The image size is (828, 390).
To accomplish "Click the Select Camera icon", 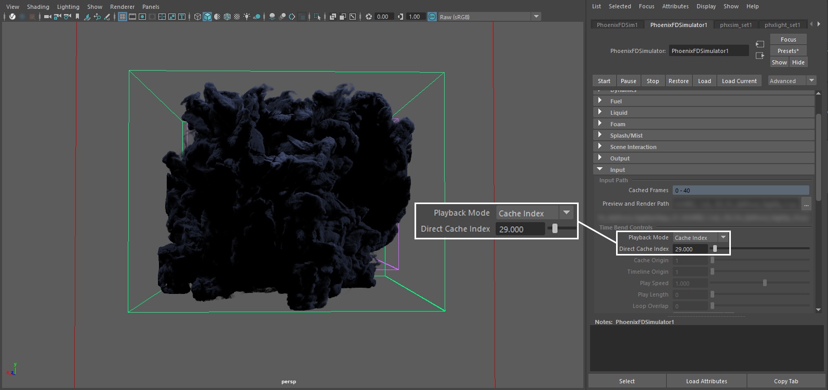I will (47, 17).
